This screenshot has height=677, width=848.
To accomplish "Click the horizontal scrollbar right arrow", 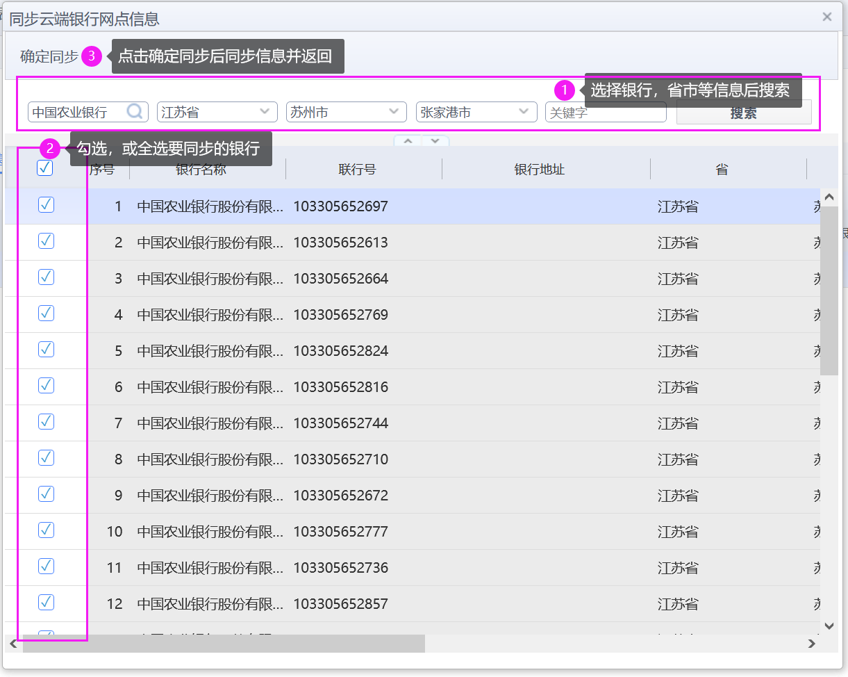I will pyautogui.click(x=811, y=644).
